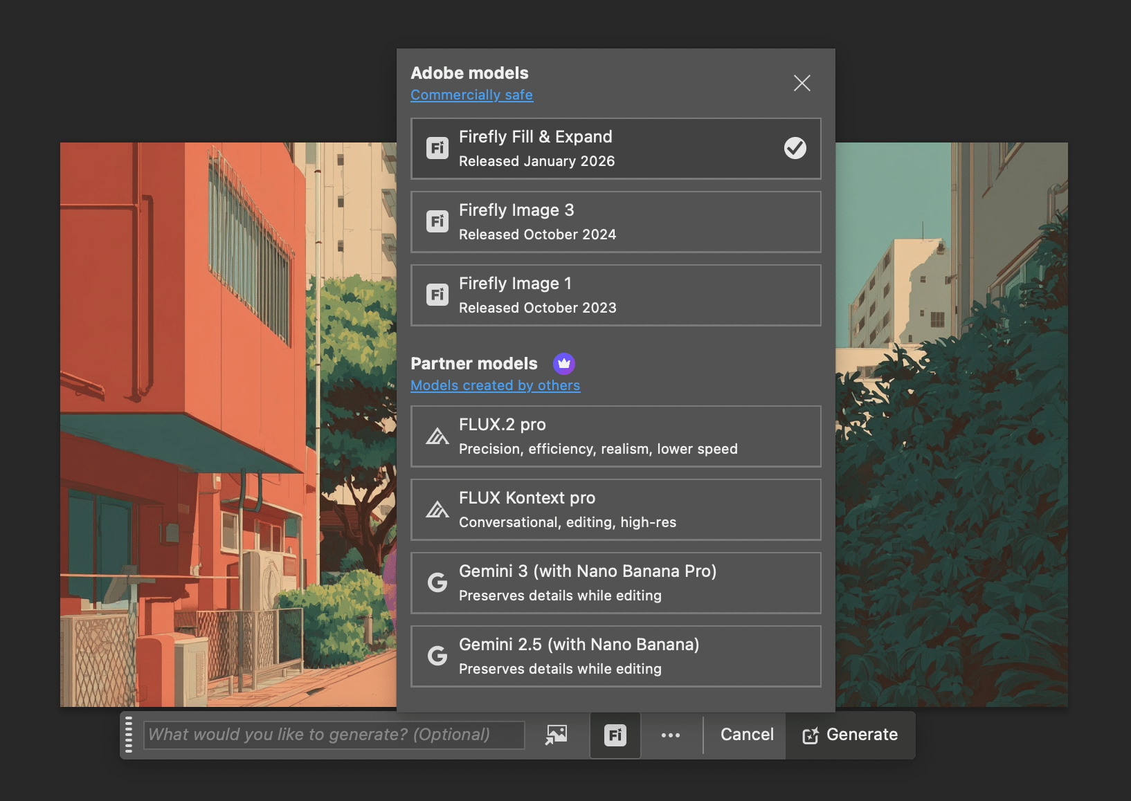Click the premium crown badge beside Partner models
Image resolution: width=1131 pixels, height=801 pixels.
click(x=564, y=363)
